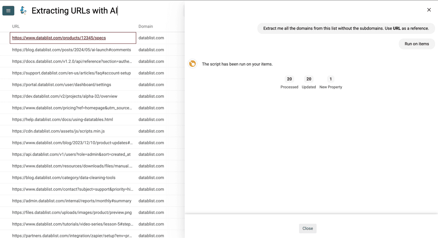The image size is (438, 238).
Task: Select the cdn.datablist.com scripts.min.js cell
Action: [x=73, y=131]
